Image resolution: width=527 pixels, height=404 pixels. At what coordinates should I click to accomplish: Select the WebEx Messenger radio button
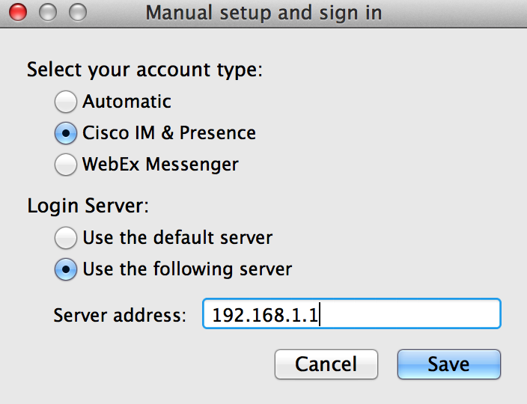(x=66, y=165)
